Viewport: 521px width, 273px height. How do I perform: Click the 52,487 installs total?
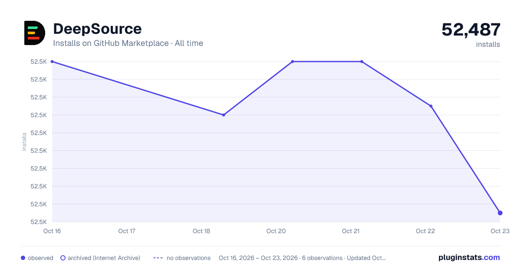471,30
